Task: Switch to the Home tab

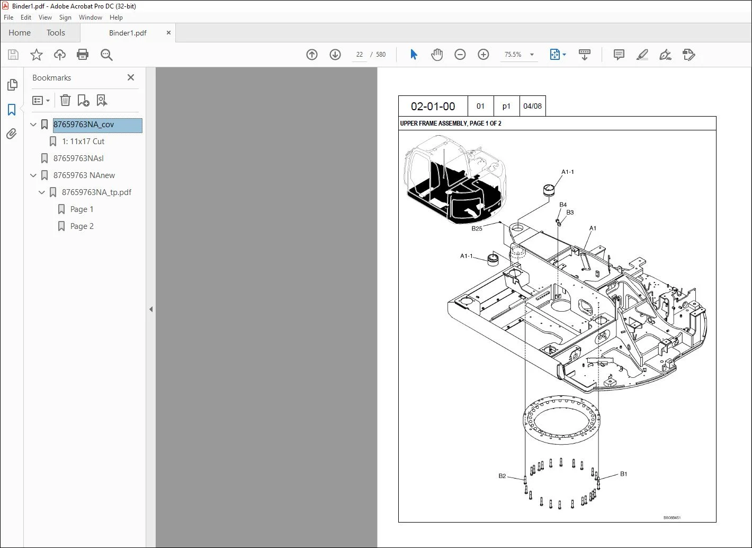Action: coord(20,33)
